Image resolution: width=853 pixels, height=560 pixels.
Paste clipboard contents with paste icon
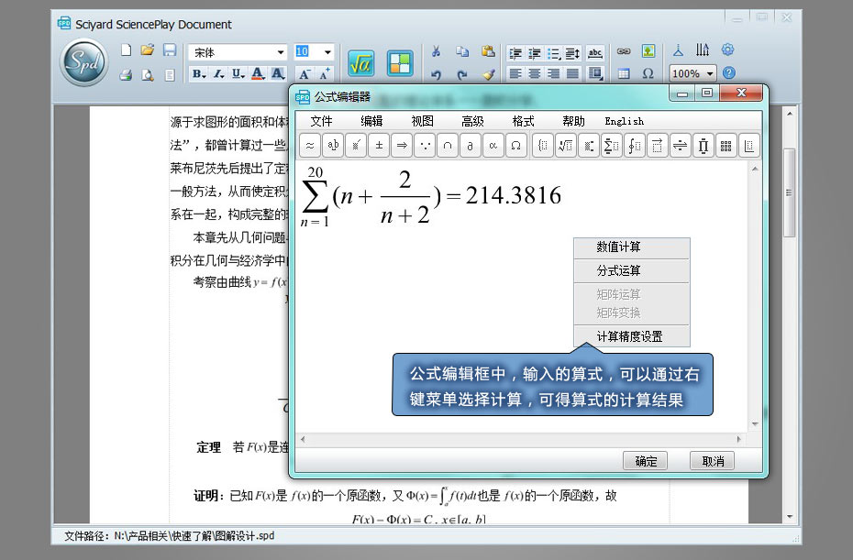point(488,51)
